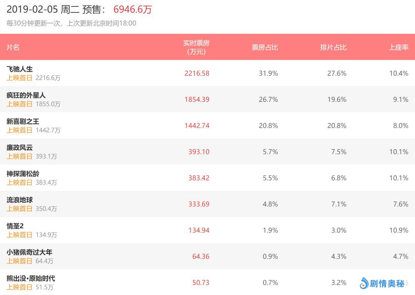Click the 2216.58 box office value
Viewport: 415px width, 295px height.
point(197,73)
